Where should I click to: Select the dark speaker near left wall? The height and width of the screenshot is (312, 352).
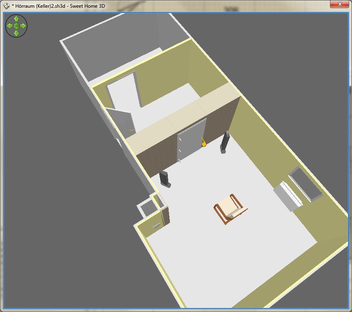click(x=165, y=179)
